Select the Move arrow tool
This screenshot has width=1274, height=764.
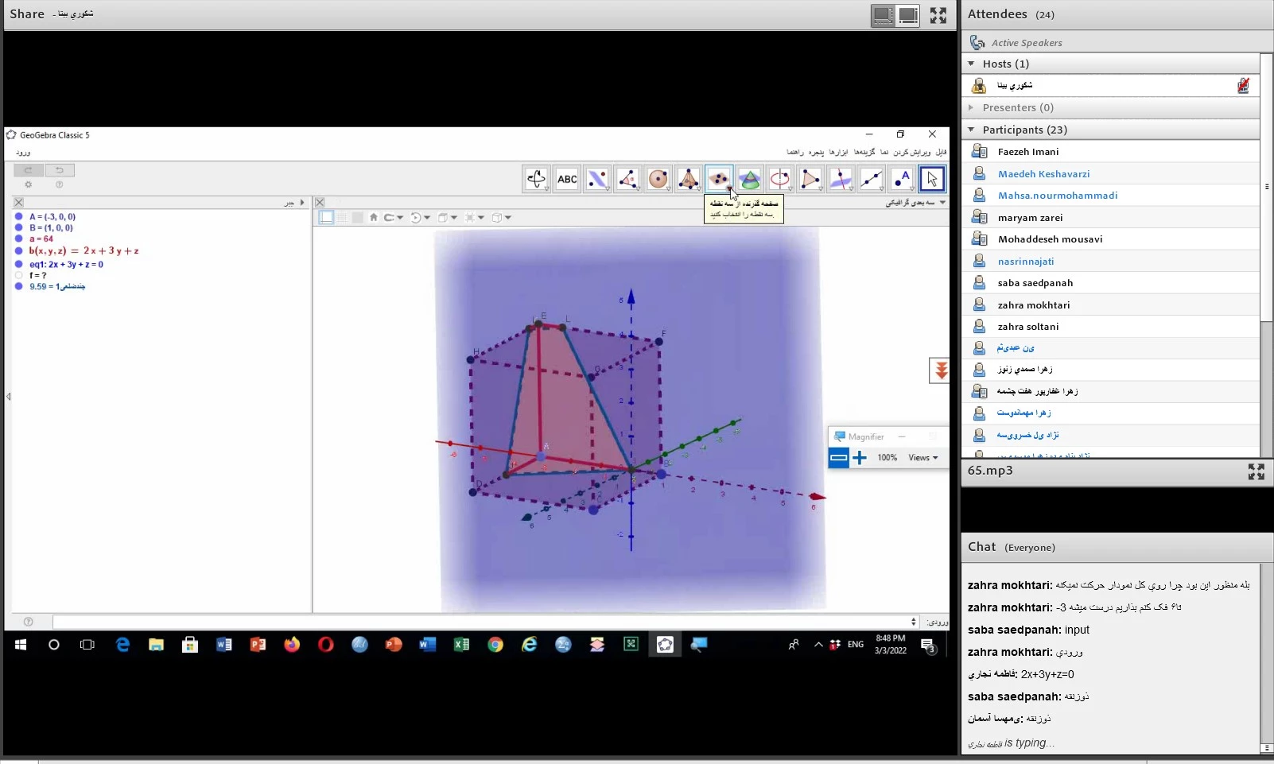[x=931, y=179]
